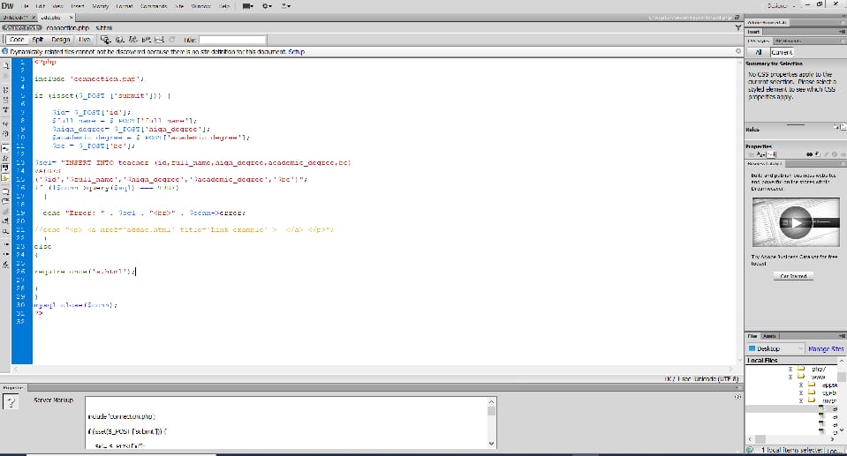Image resolution: width=847 pixels, height=456 pixels.
Task: Click the attach style sheet link icon
Action: [x=811, y=153]
